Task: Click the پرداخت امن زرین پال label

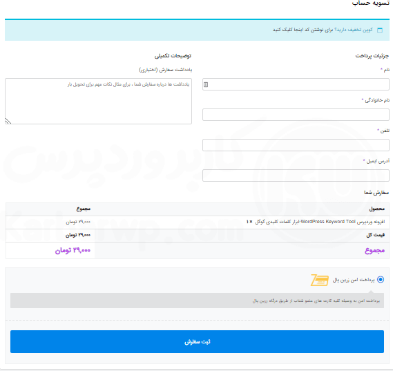Action: point(354,280)
